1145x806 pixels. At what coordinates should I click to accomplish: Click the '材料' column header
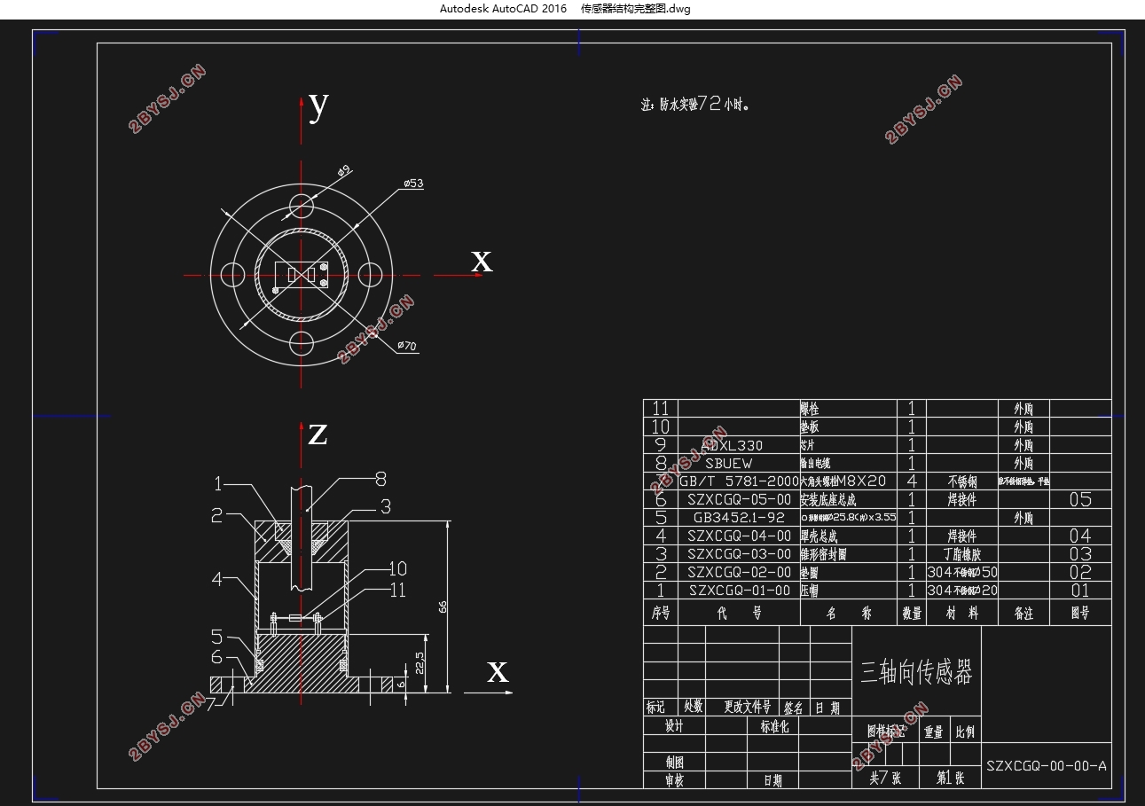962,613
